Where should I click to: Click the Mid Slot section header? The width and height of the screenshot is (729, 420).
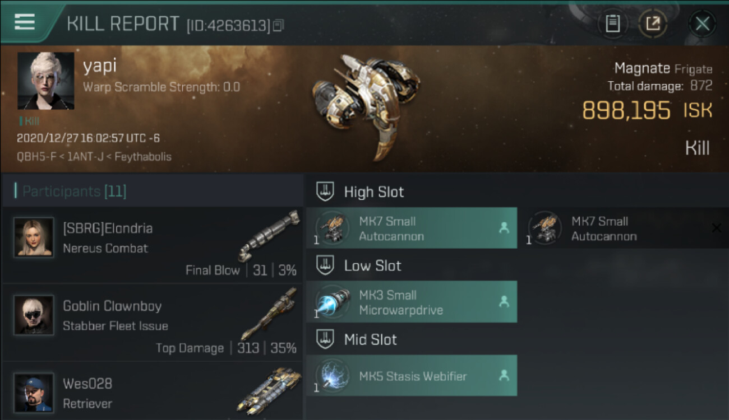click(371, 339)
